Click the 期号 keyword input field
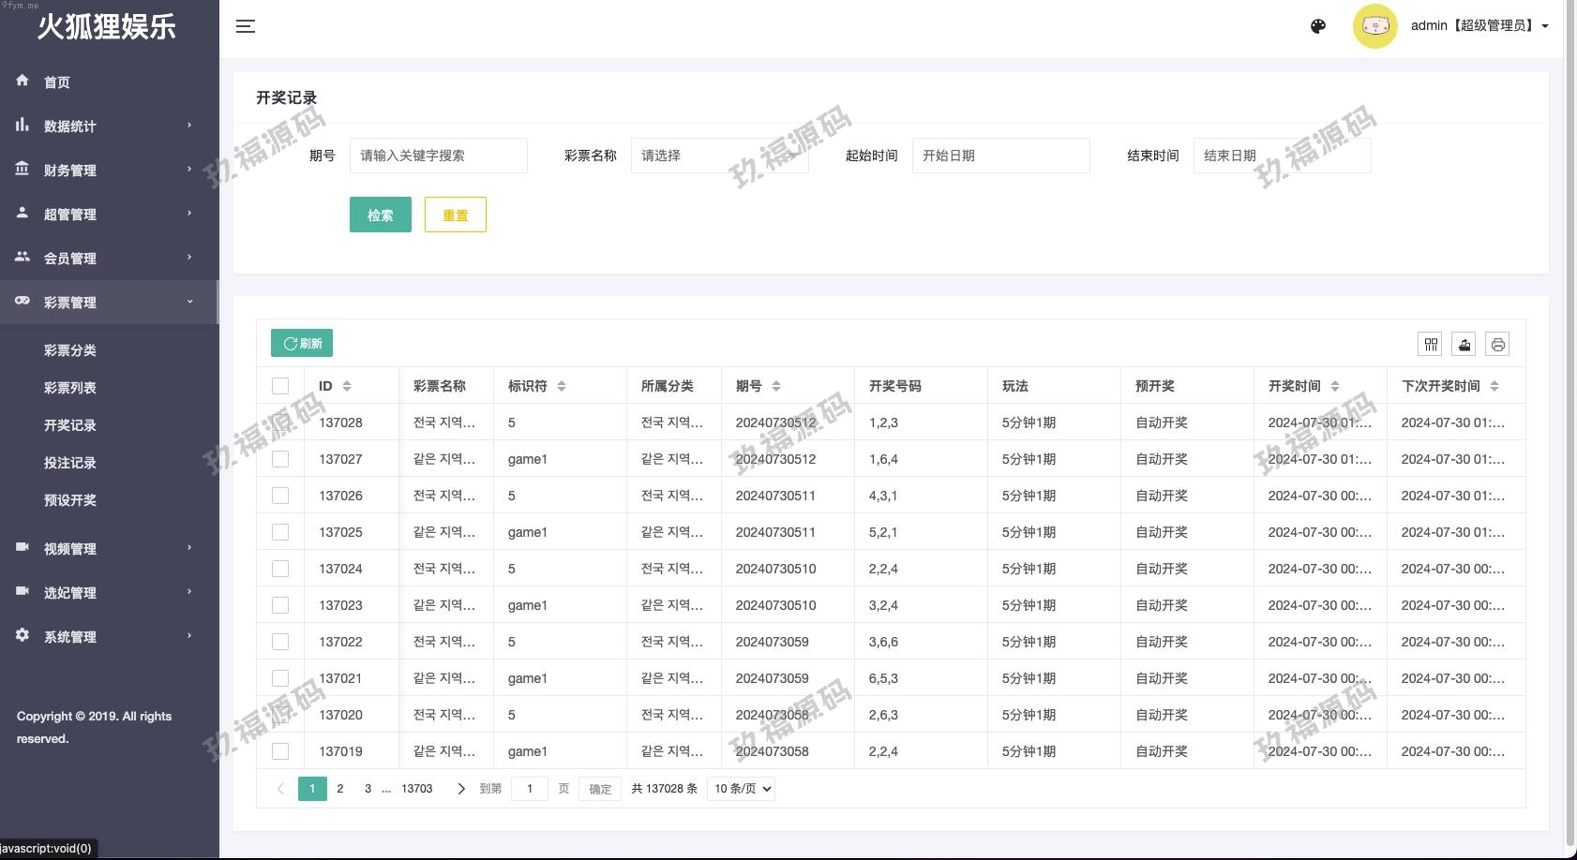 tap(438, 156)
